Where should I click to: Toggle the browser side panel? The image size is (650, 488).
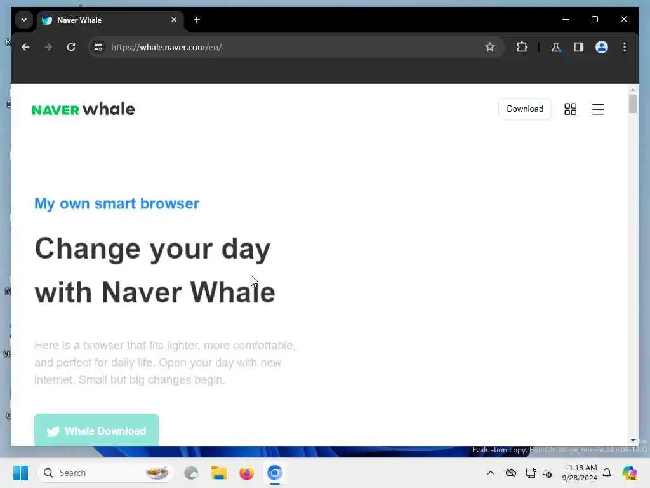coord(579,47)
